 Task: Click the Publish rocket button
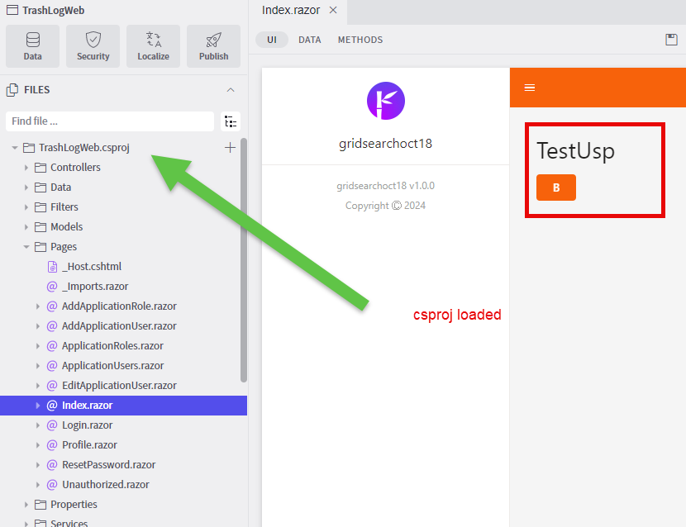click(x=213, y=46)
